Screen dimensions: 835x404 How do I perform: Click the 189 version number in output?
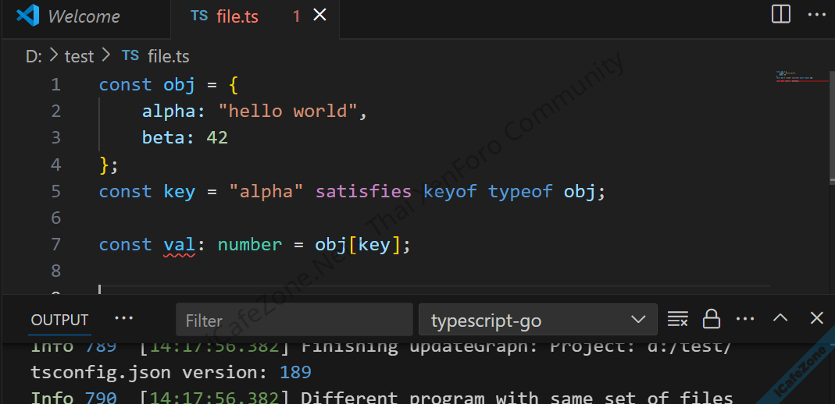(295, 372)
